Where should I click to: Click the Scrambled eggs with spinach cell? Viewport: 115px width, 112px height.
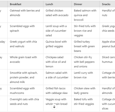pyautogui.click(x=25, y=31)
